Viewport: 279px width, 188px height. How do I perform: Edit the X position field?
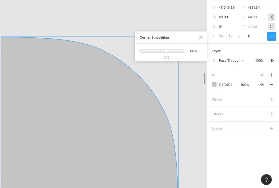226,7
